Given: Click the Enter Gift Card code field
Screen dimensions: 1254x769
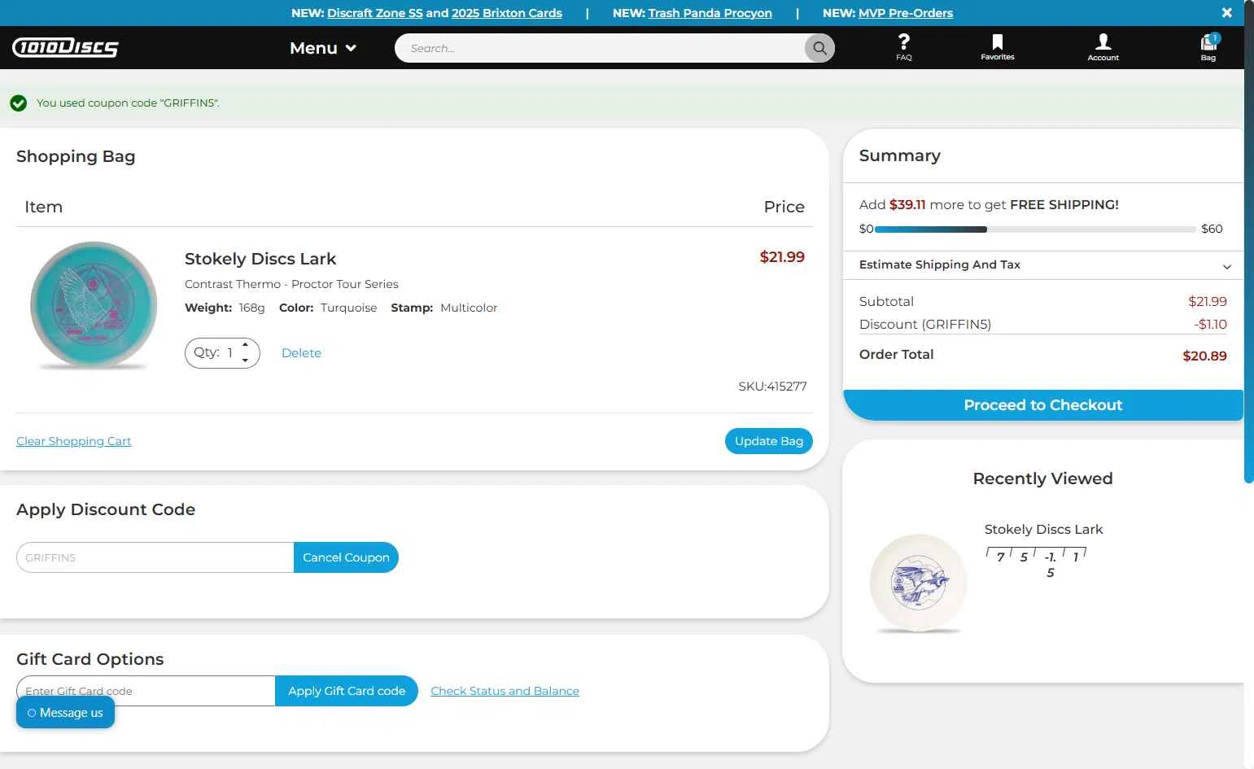Looking at the screenshot, I should click(x=146, y=691).
